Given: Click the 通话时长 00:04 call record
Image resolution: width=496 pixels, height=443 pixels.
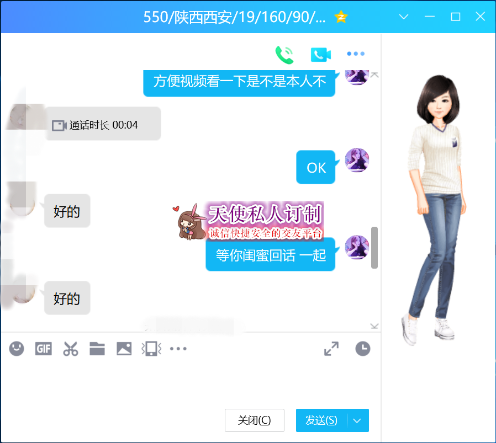Looking at the screenshot, I should click(103, 125).
